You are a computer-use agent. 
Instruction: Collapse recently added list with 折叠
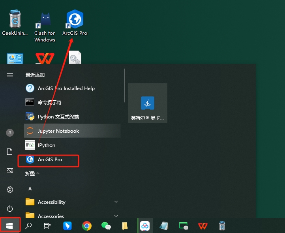pos(32,173)
